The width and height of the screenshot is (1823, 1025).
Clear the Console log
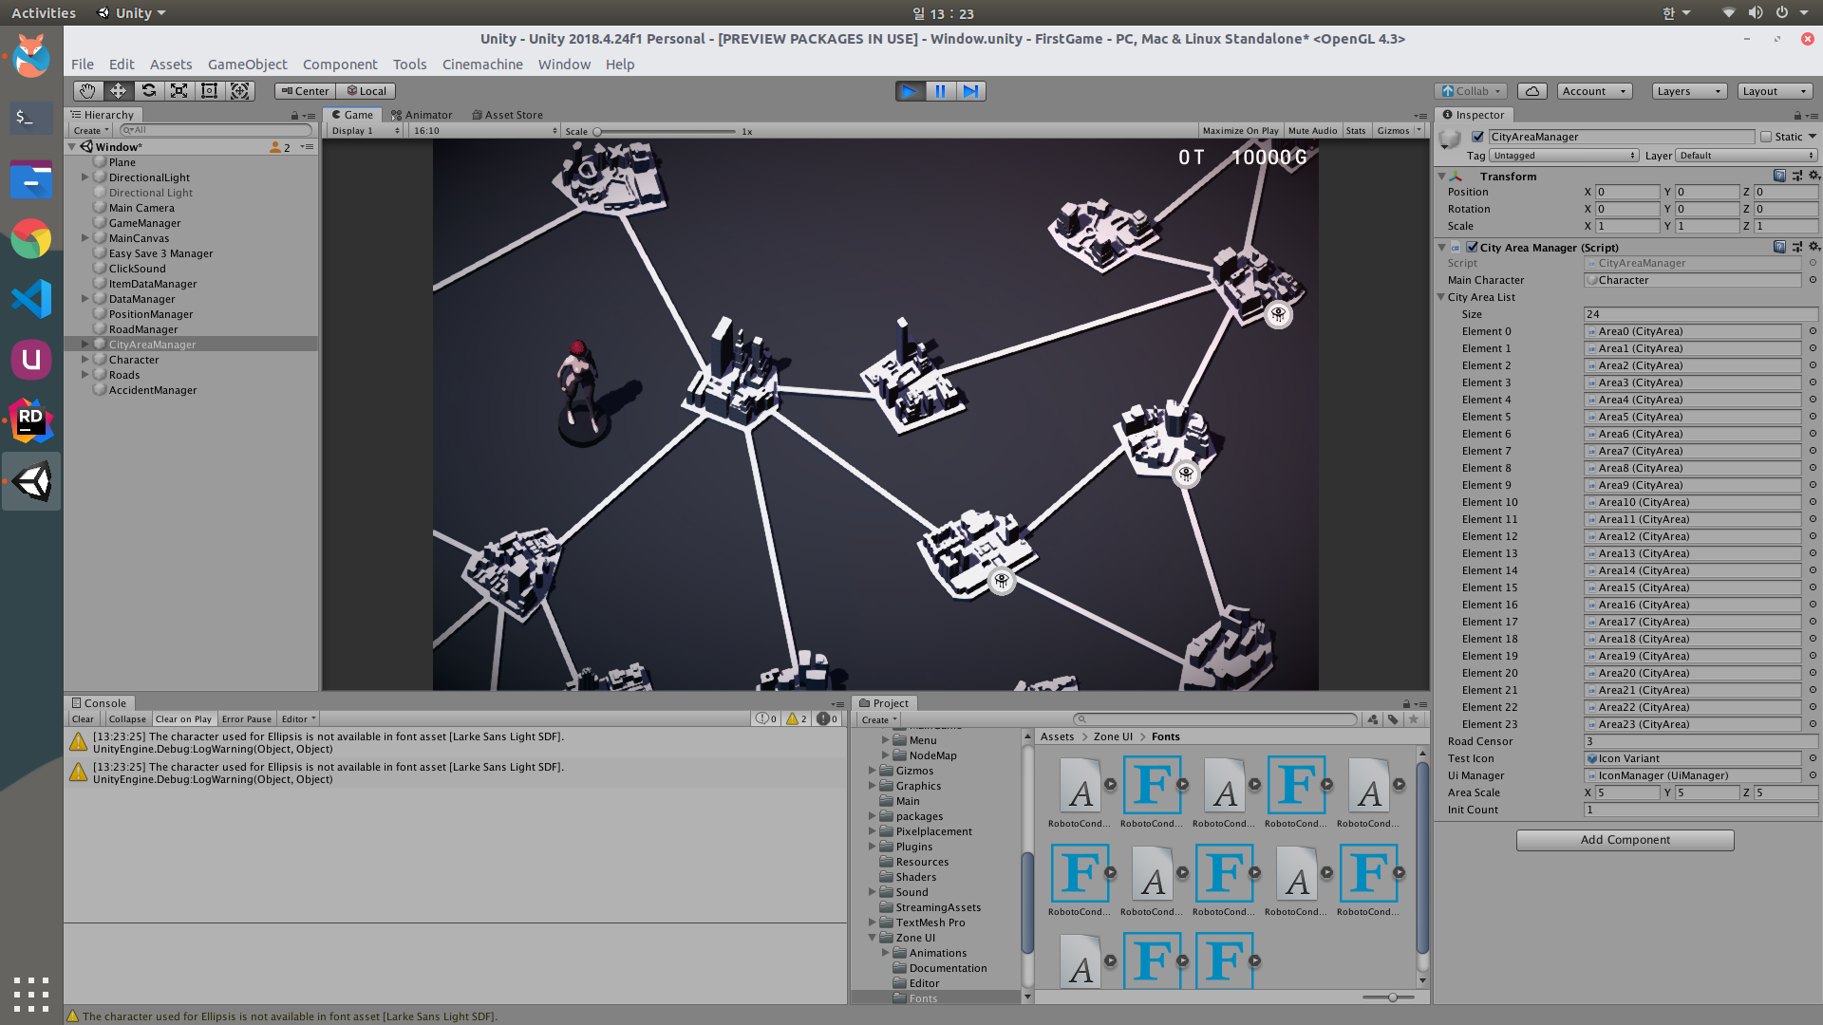[83, 718]
